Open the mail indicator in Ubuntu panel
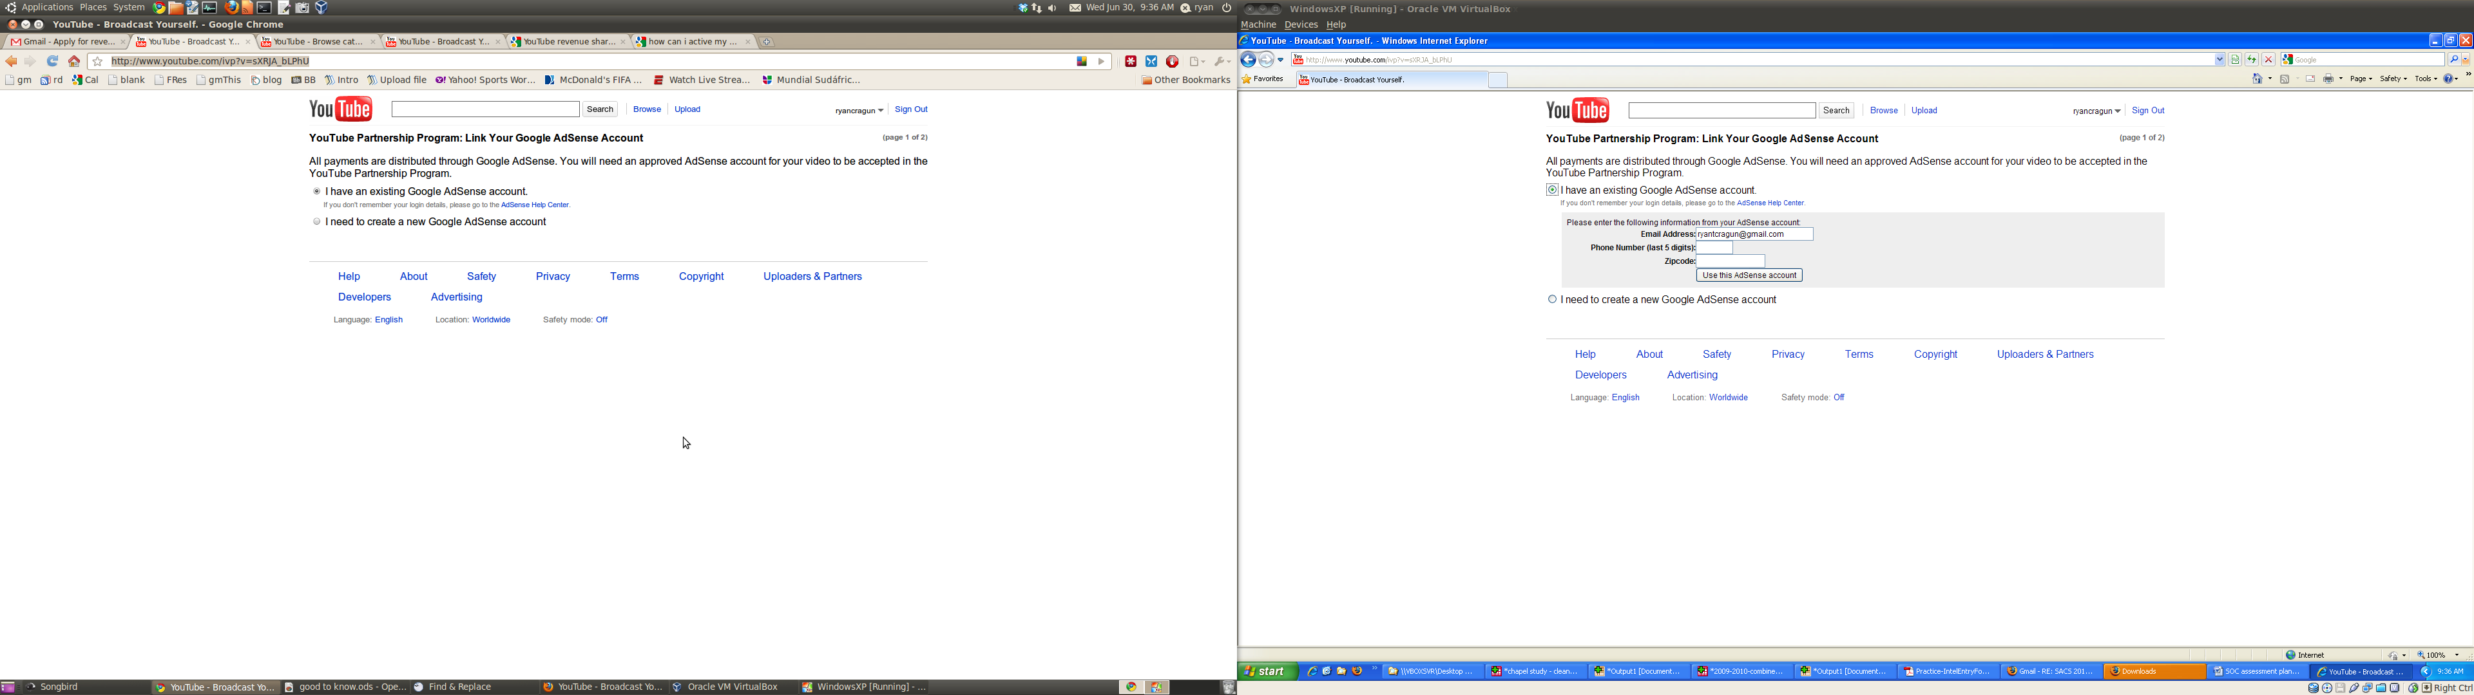Viewport: 2474px width, 695px height. tap(1075, 8)
